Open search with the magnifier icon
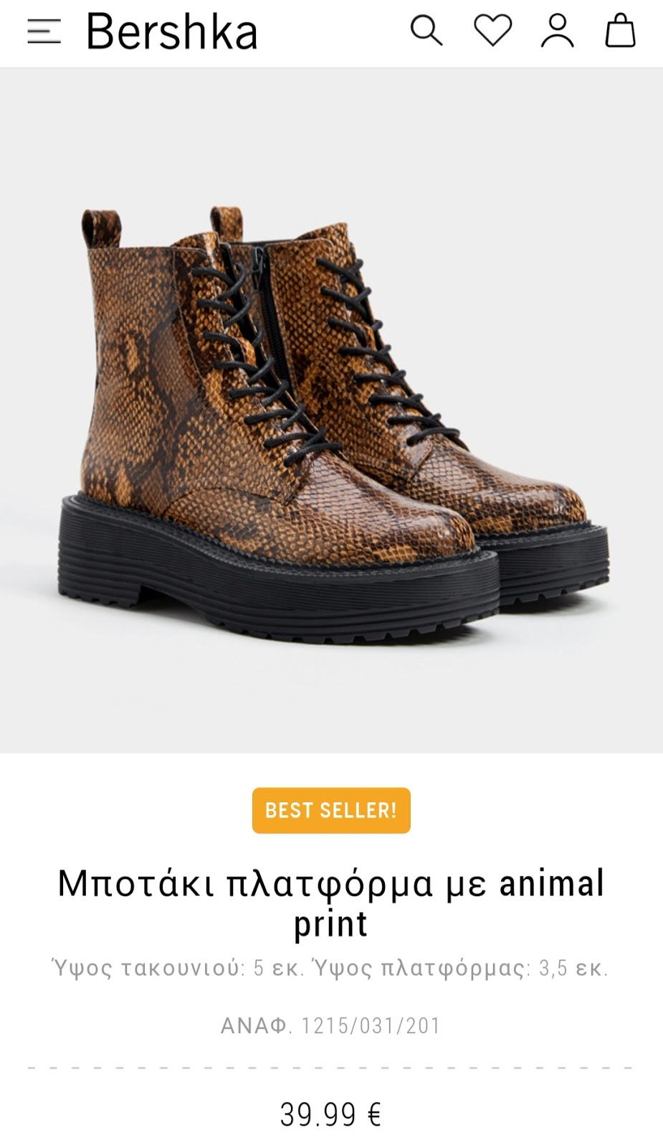The width and height of the screenshot is (663, 1148). coord(426,32)
